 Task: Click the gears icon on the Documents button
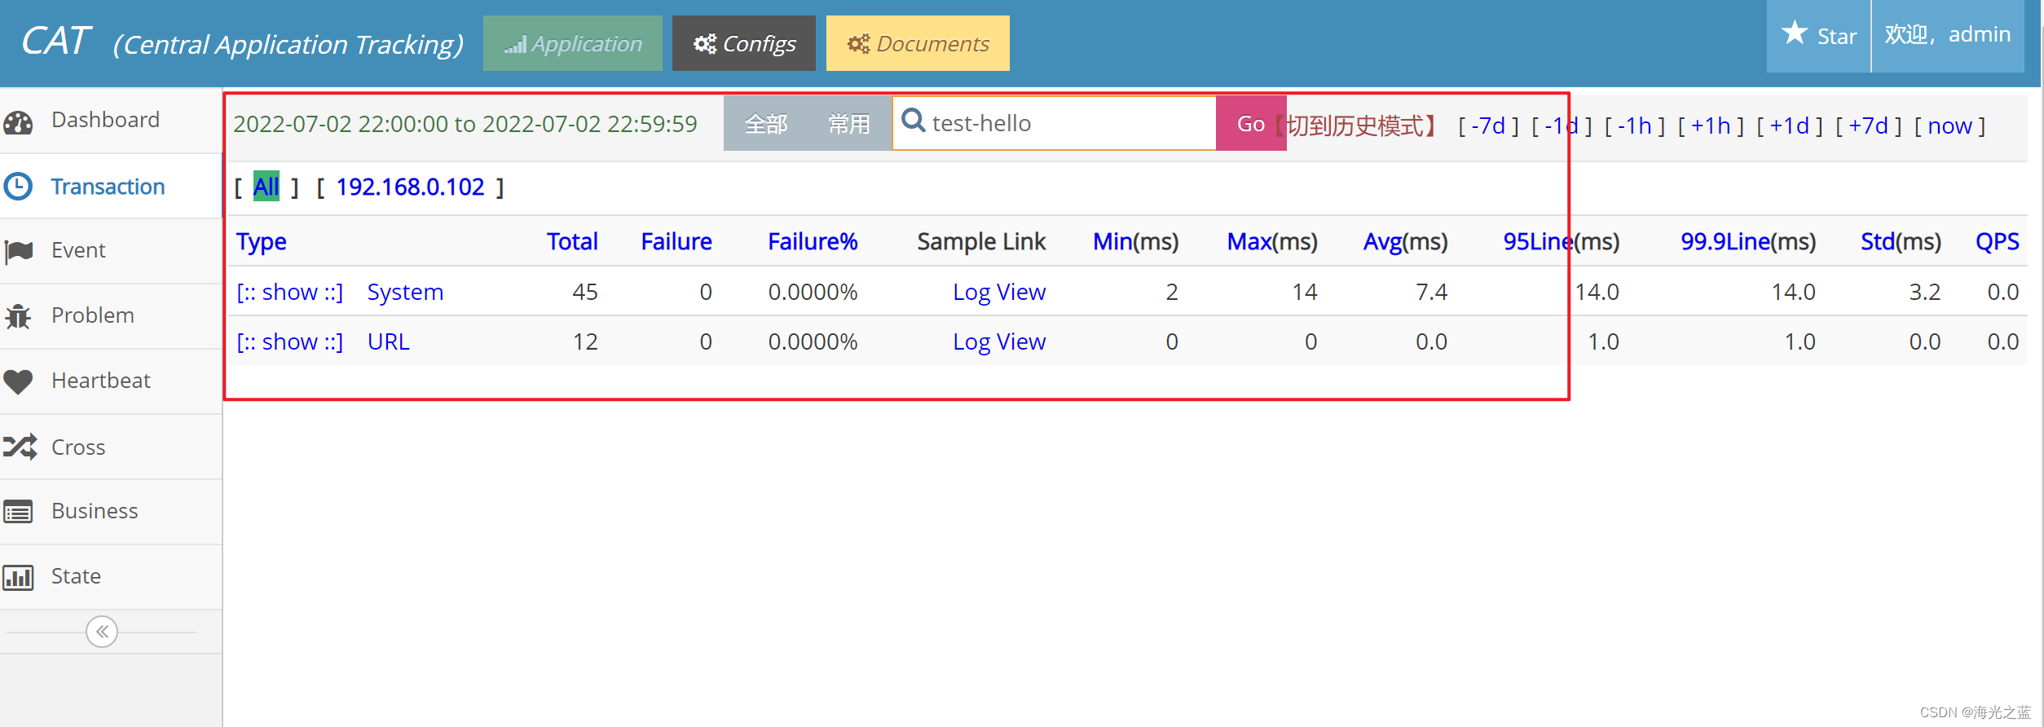(858, 44)
